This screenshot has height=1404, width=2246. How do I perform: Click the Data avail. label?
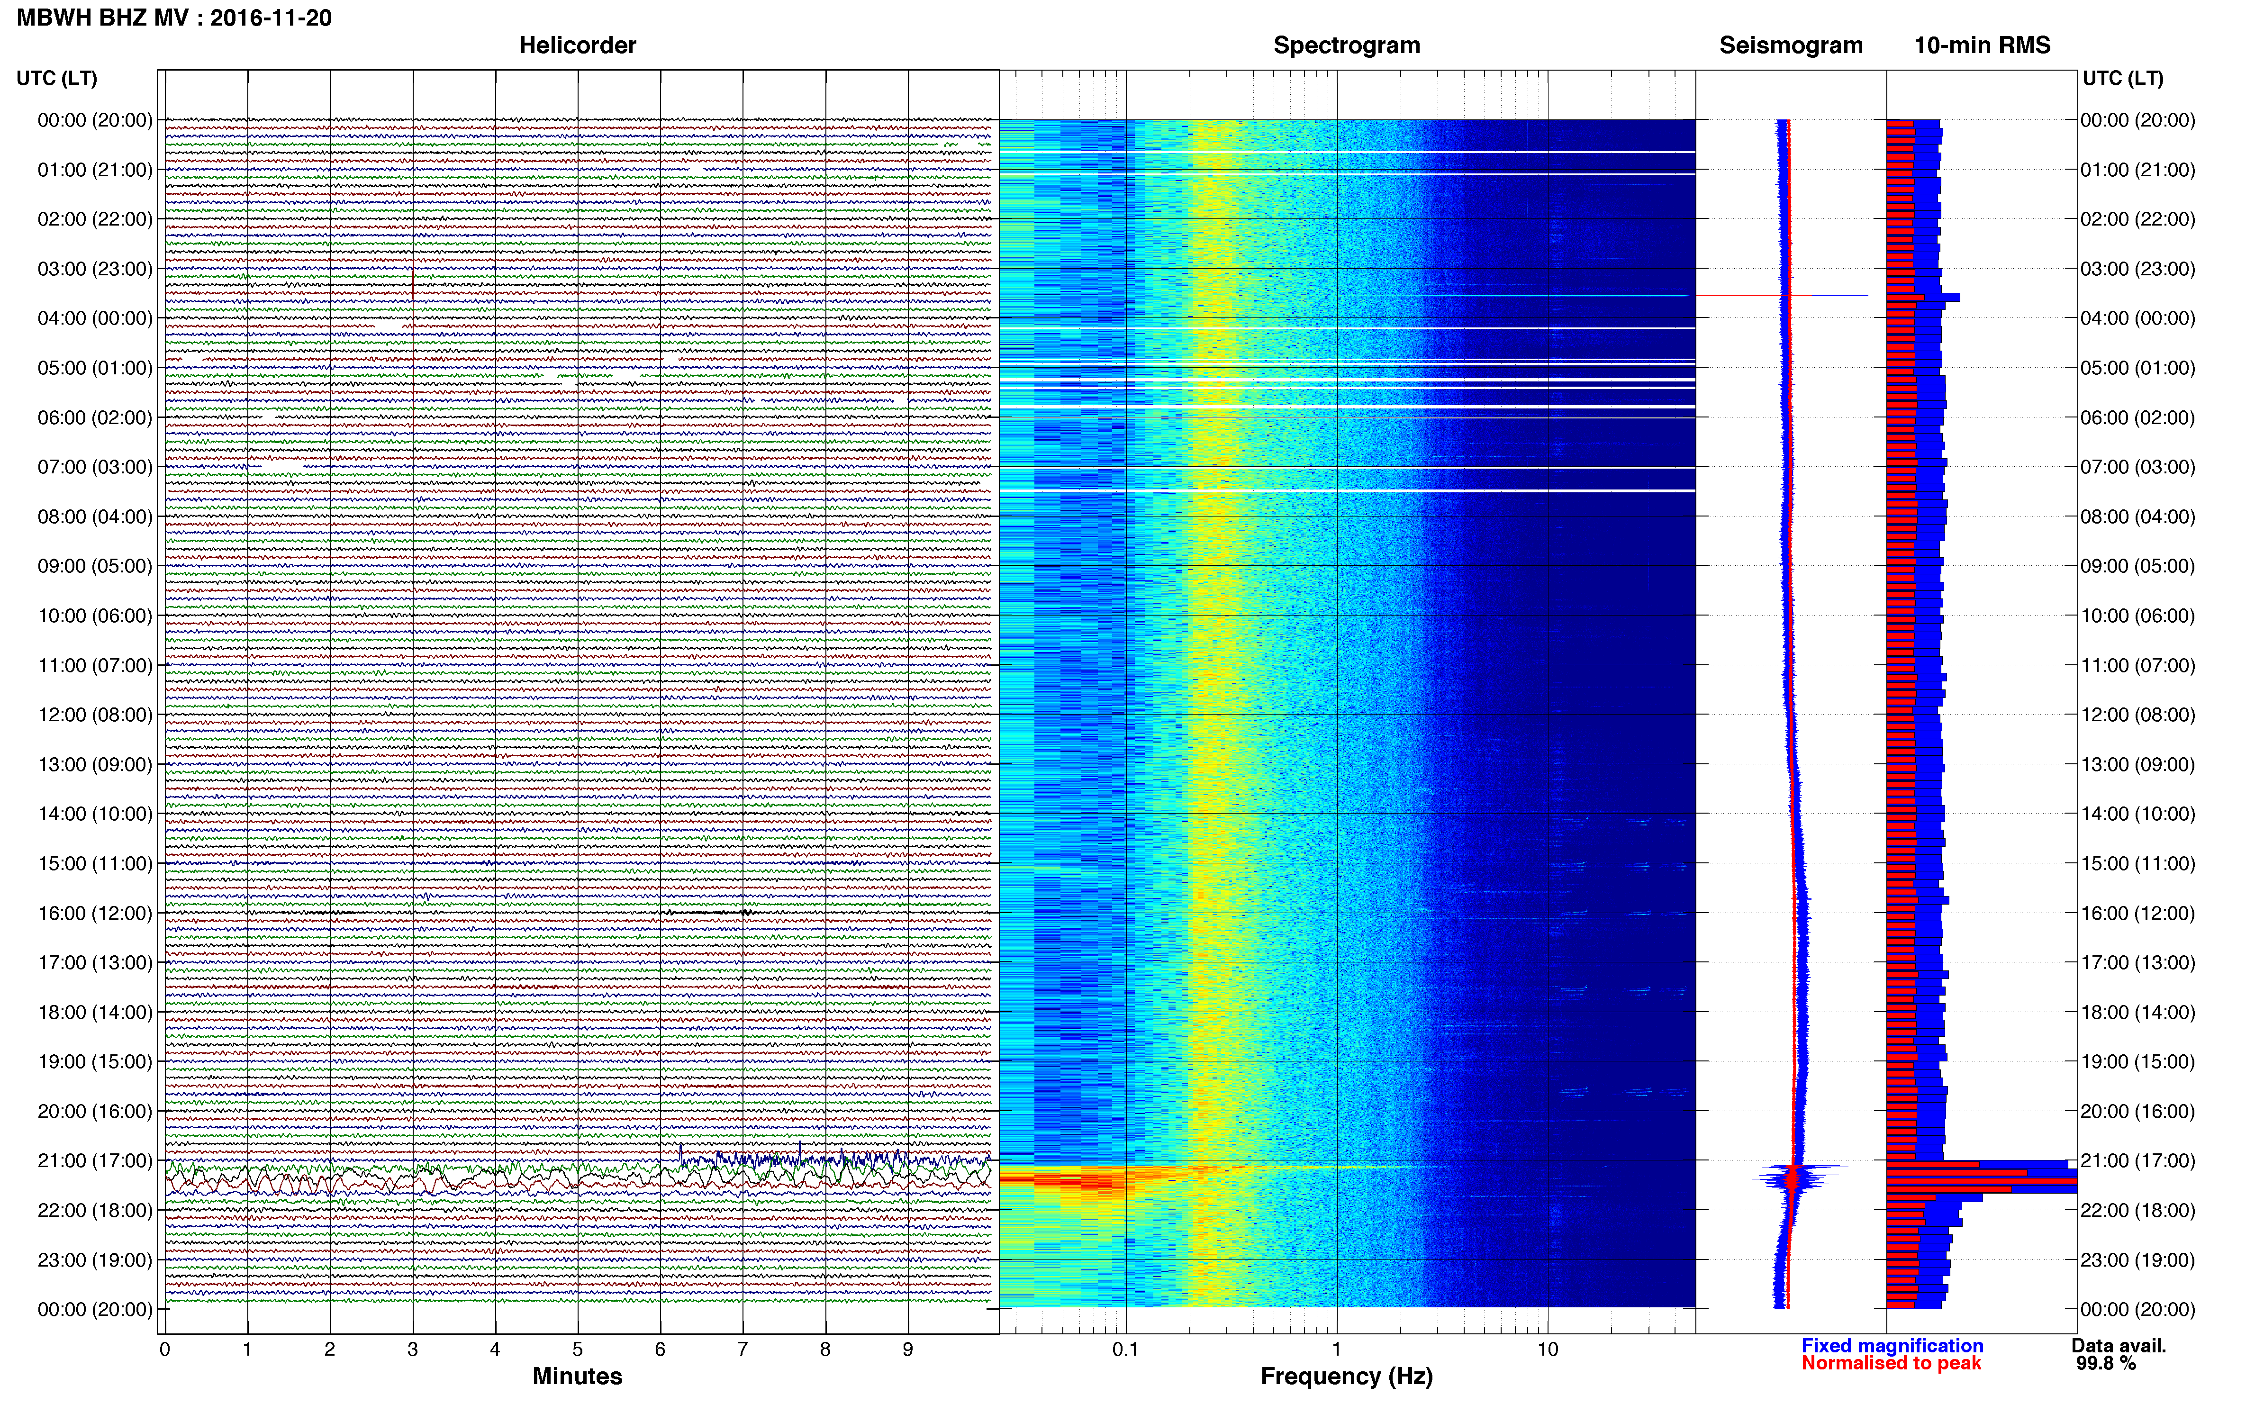pyautogui.click(x=2119, y=1346)
